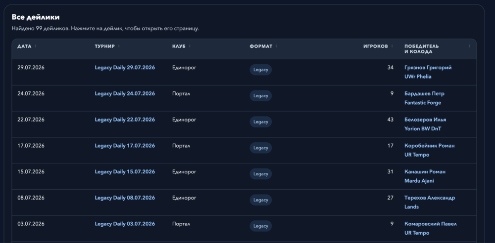This screenshot has height=243, width=495.
Task: Select date cell 24.07.2026
Action: [31, 94]
